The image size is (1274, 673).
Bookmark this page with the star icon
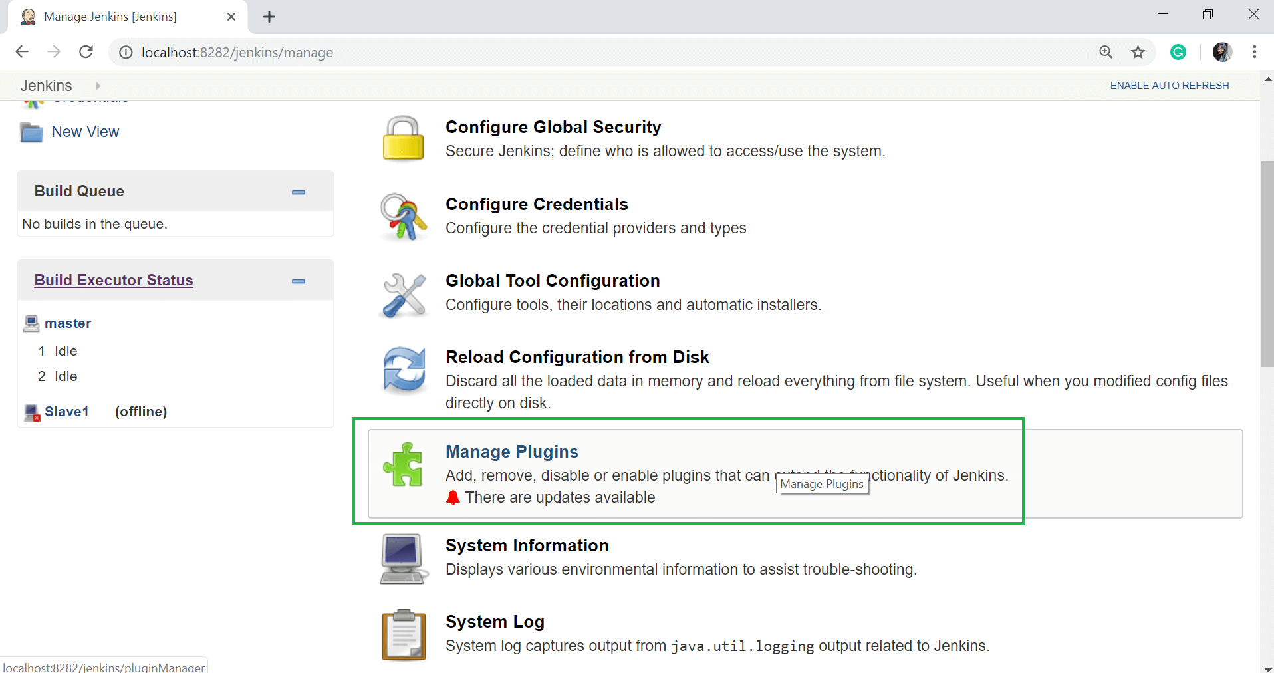tap(1138, 52)
